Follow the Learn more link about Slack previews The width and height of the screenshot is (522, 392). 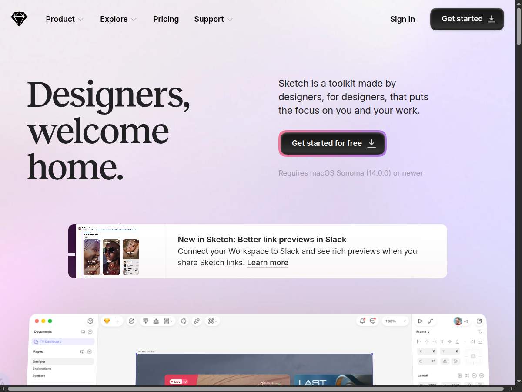[x=268, y=263]
